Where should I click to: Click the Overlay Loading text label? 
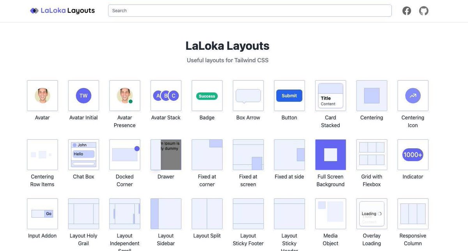[x=372, y=240]
